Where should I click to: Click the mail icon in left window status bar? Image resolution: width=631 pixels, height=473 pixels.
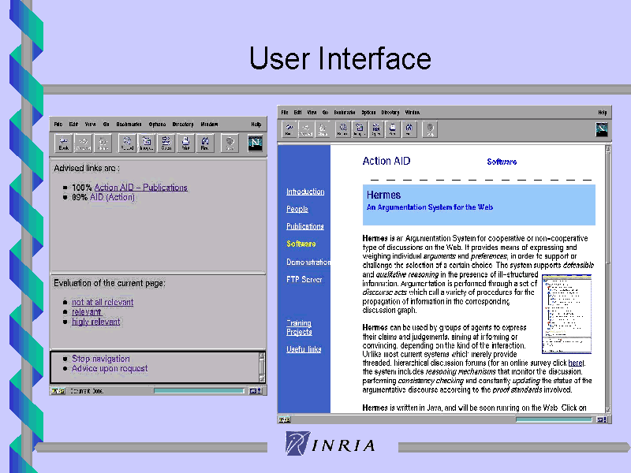(x=255, y=390)
